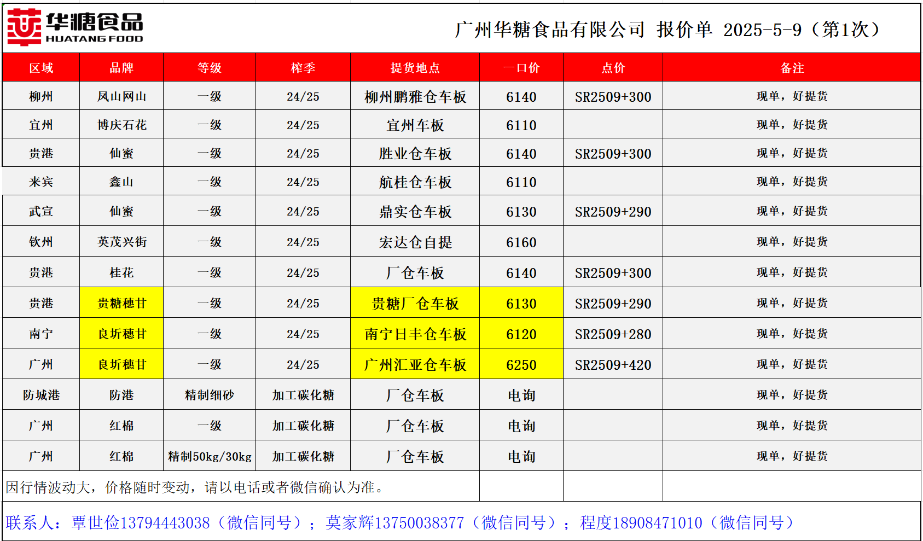Click the 防城港 region cell
Image resolution: width=923 pixels, height=541 pixels.
tap(41, 395)
